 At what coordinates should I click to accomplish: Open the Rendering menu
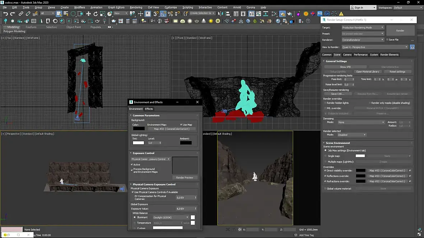[136, 7]
